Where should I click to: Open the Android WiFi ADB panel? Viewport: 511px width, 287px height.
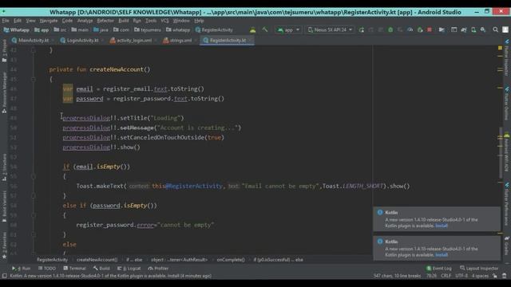tap(507, 152)
